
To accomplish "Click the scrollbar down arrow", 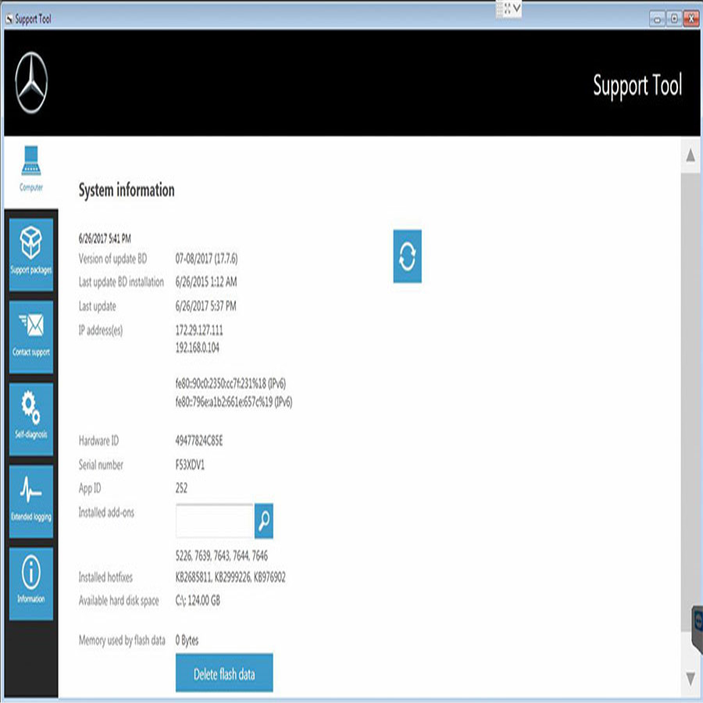I will pos(691,676).
